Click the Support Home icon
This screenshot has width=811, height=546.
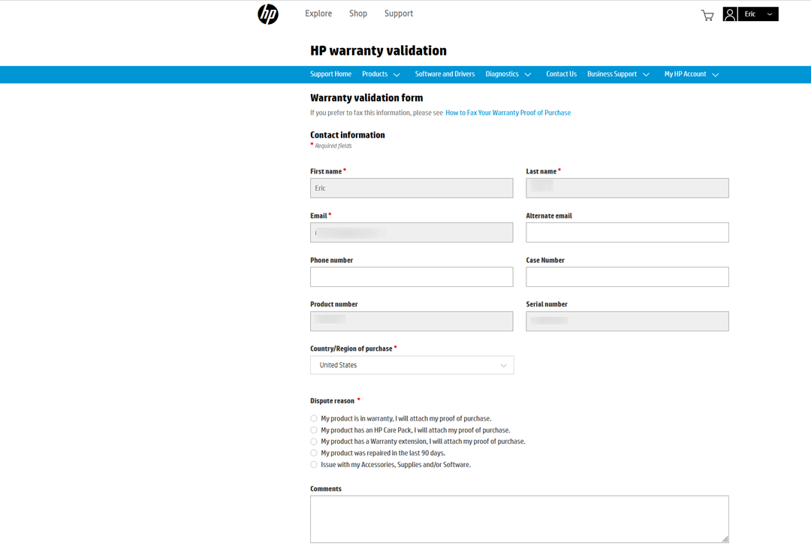pos(330,74)
